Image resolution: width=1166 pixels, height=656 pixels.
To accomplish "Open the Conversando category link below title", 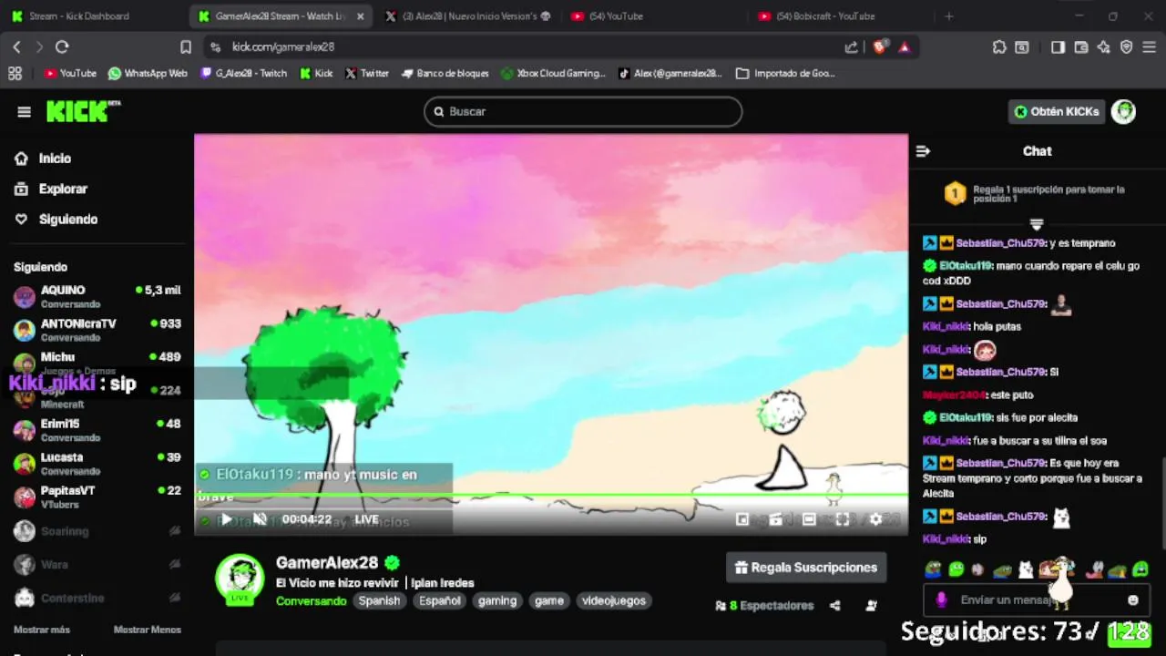I will tap(311, 601).
